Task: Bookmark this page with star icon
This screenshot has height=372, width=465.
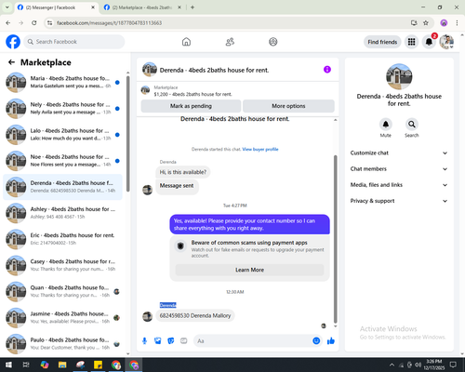Action: coord(426,23)
